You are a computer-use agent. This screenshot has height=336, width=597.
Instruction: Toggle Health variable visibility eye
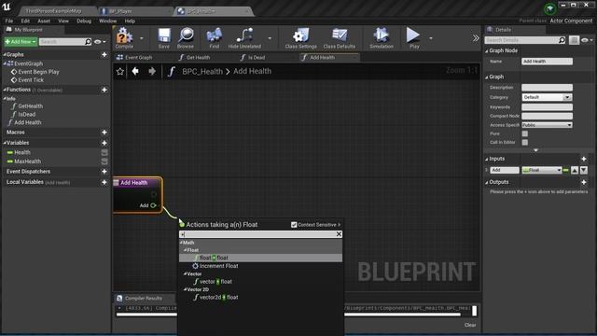point(104,152)
